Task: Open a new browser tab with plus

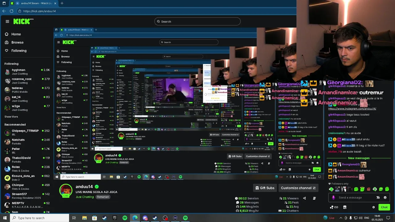Action: 62,3
